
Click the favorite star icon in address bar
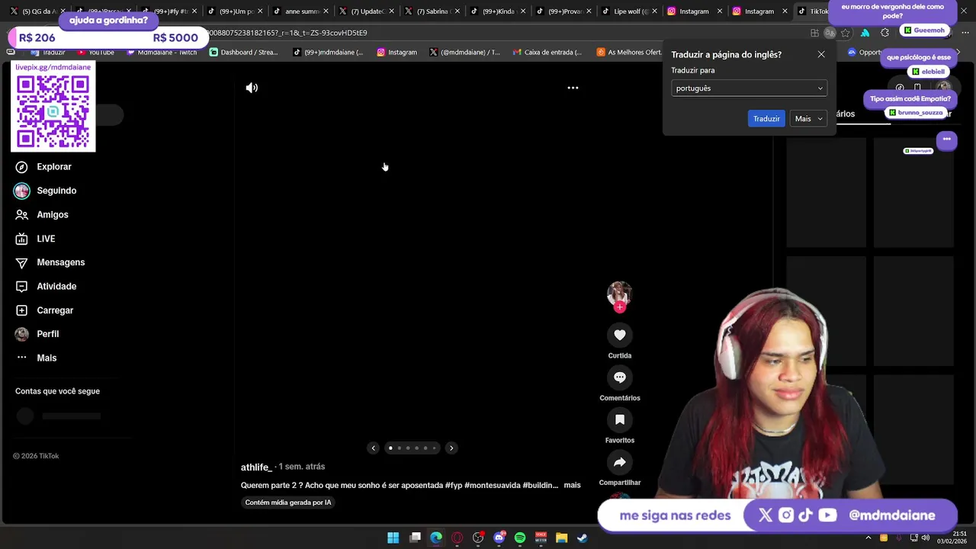(846, 33)
